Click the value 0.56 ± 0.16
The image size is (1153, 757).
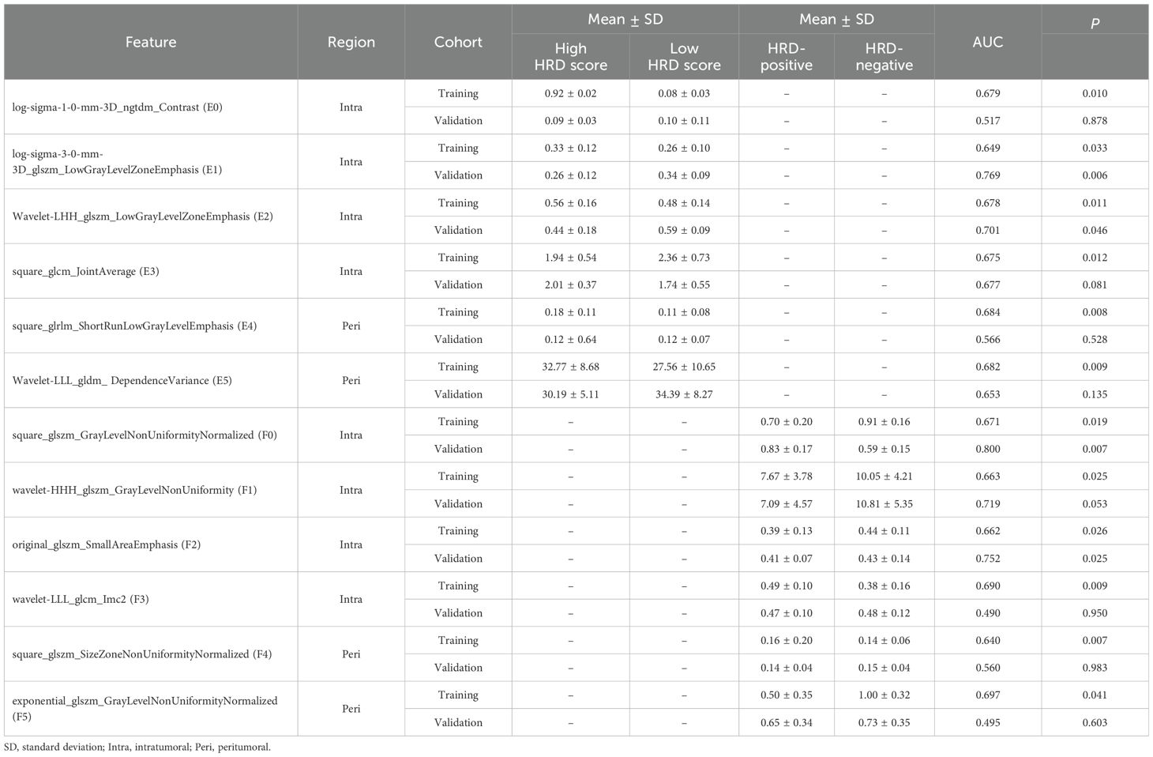pos(571,202)
